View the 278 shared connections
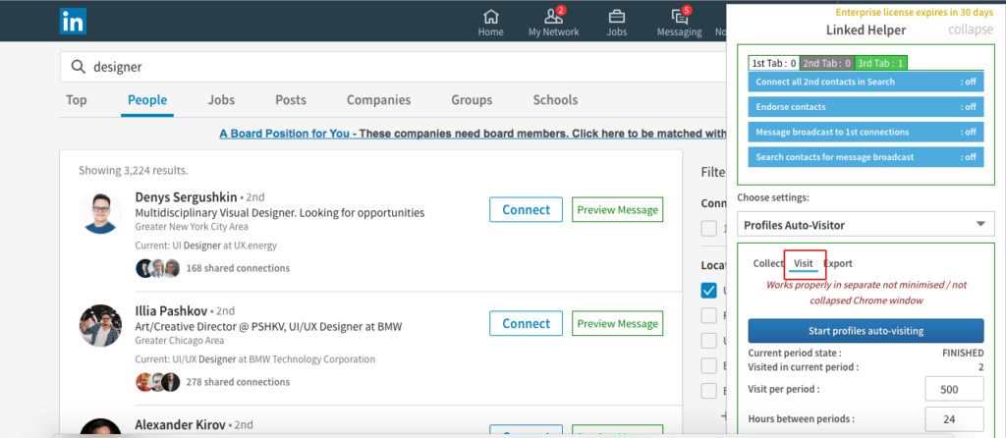Viewport: 1006px width, 438px height. point(238,382)
